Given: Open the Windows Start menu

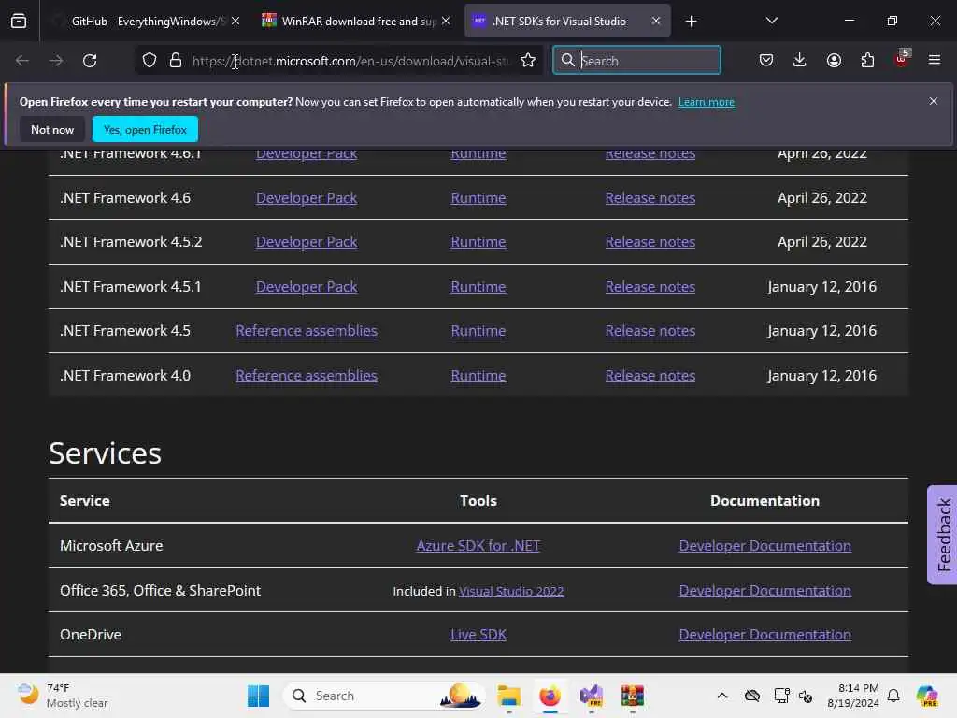Looking at the screenshot, I should [258, 696].
